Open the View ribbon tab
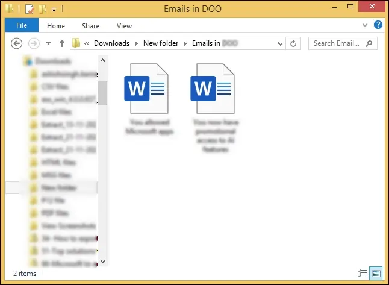This screenshot has width=389, height=285. coord(124,26)
